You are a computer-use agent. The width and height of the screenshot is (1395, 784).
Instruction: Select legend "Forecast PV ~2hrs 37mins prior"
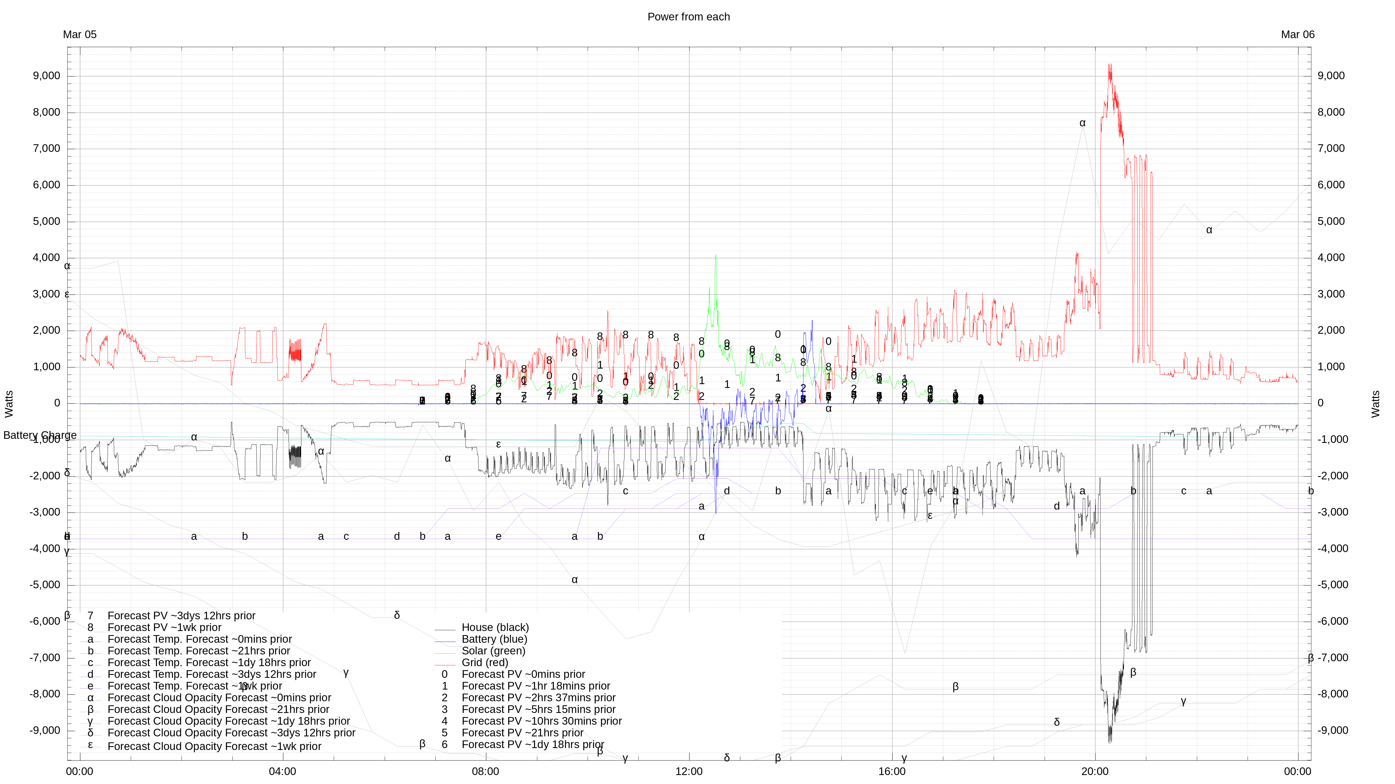pyautogui.click(x=538, y=698)
